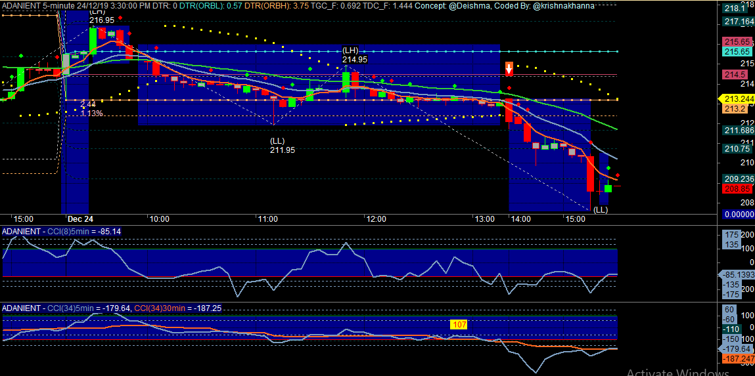
Task: Click the 218.1 price axis tag
Action: [x=734, y=8]
